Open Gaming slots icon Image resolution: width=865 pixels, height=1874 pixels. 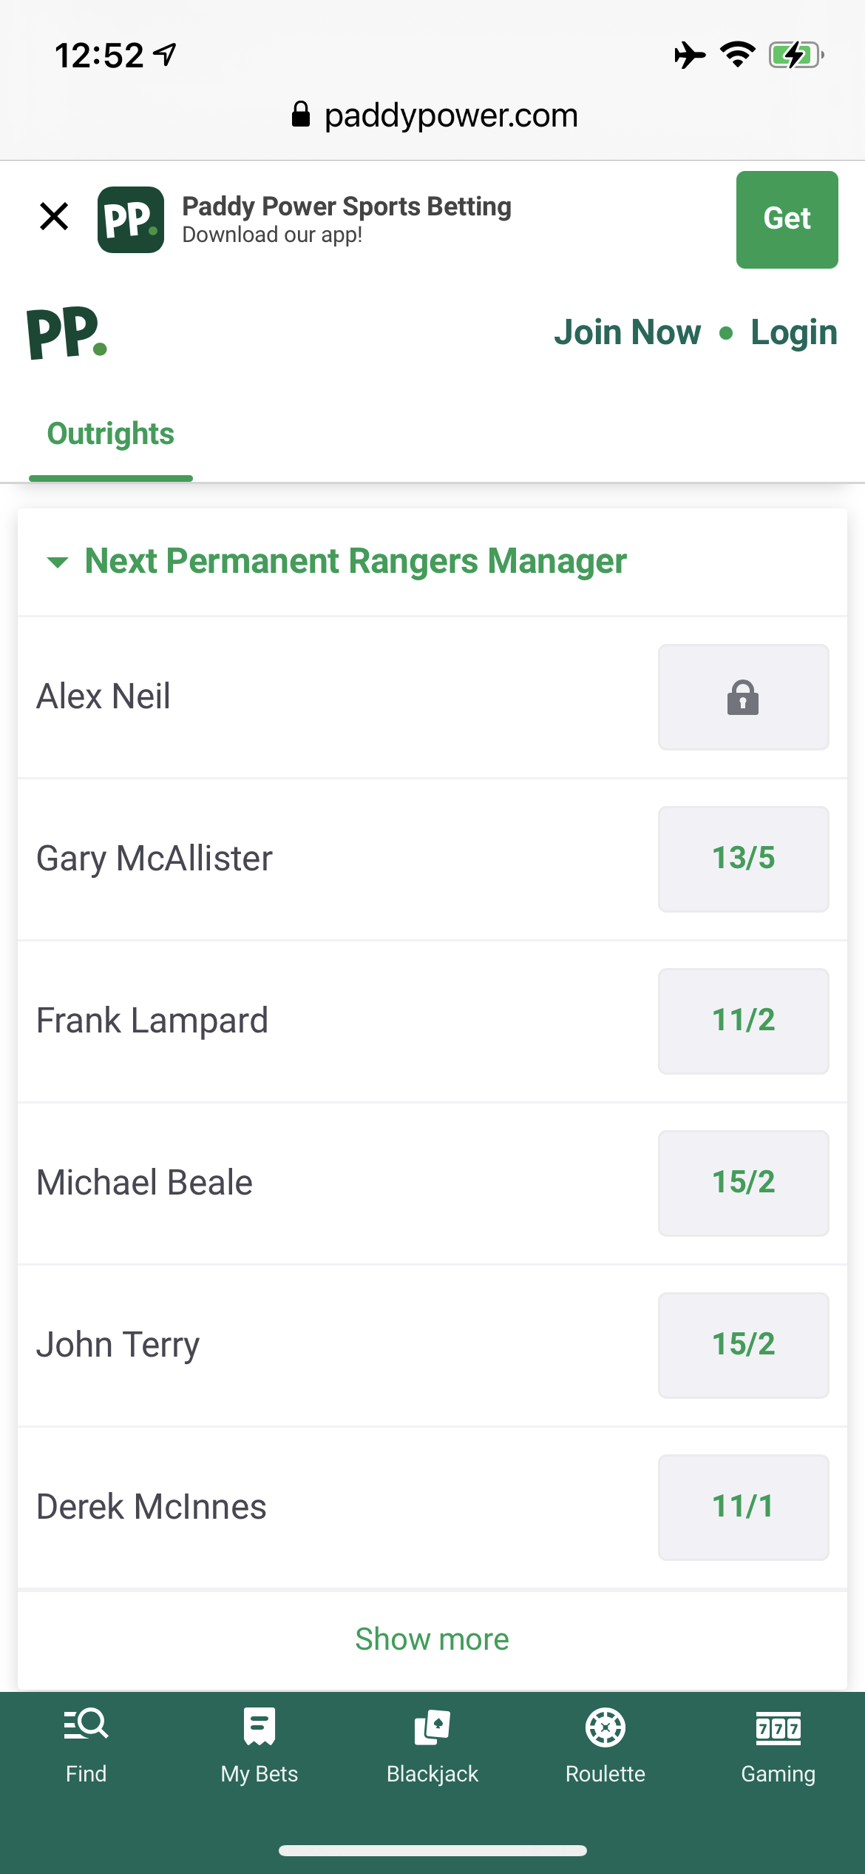pos(778,1727)
